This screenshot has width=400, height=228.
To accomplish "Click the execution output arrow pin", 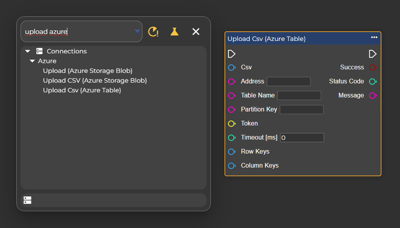I will pyautogui.click(x=372, y=54).
